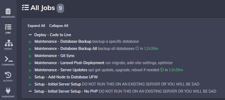
Task: Select the Jobs checklist icon in sidebar
Action: 8,27
